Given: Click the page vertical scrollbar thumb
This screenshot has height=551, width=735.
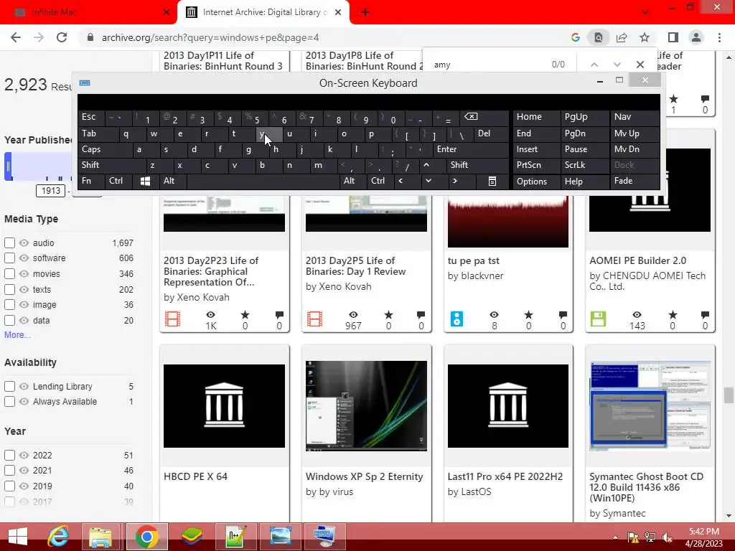Looking at the screenshot, I should (x=729, y=395).
